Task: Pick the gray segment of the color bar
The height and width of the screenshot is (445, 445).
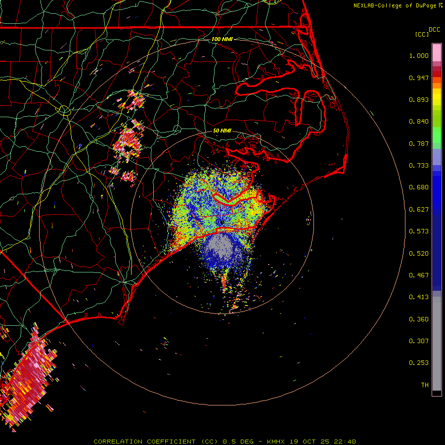Action: pyautogui.click(x=437, y=344)
